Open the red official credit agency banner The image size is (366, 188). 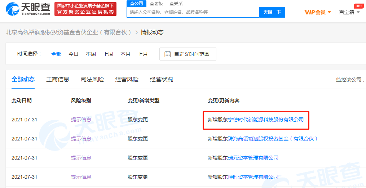click(85, 9)
